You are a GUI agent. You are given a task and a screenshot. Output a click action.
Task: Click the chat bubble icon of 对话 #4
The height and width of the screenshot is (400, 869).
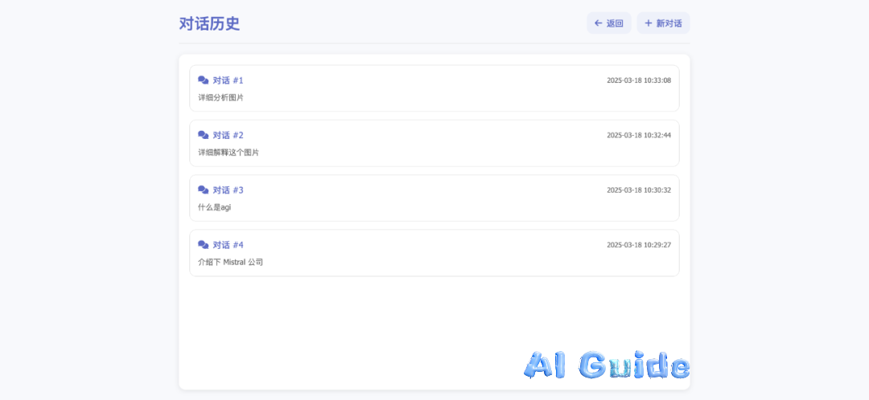[x=204, y=244]
